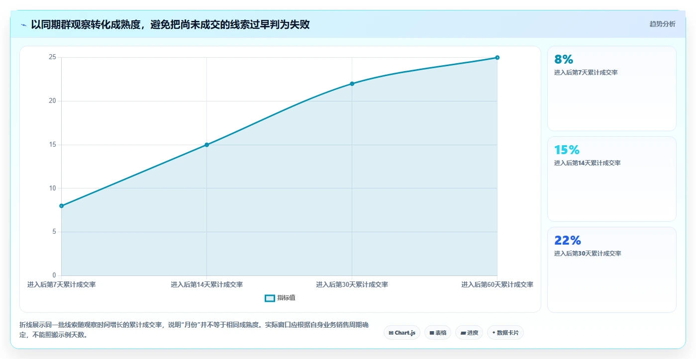Click the chart icon in Chart.js chip
696x359 pixels.
[391, 333]
